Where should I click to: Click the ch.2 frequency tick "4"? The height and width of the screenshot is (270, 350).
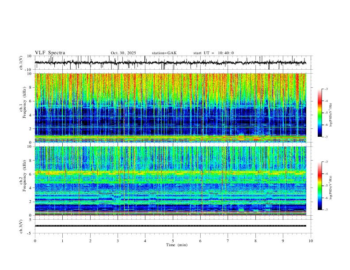pyautogui.click(x=30, y=188)
